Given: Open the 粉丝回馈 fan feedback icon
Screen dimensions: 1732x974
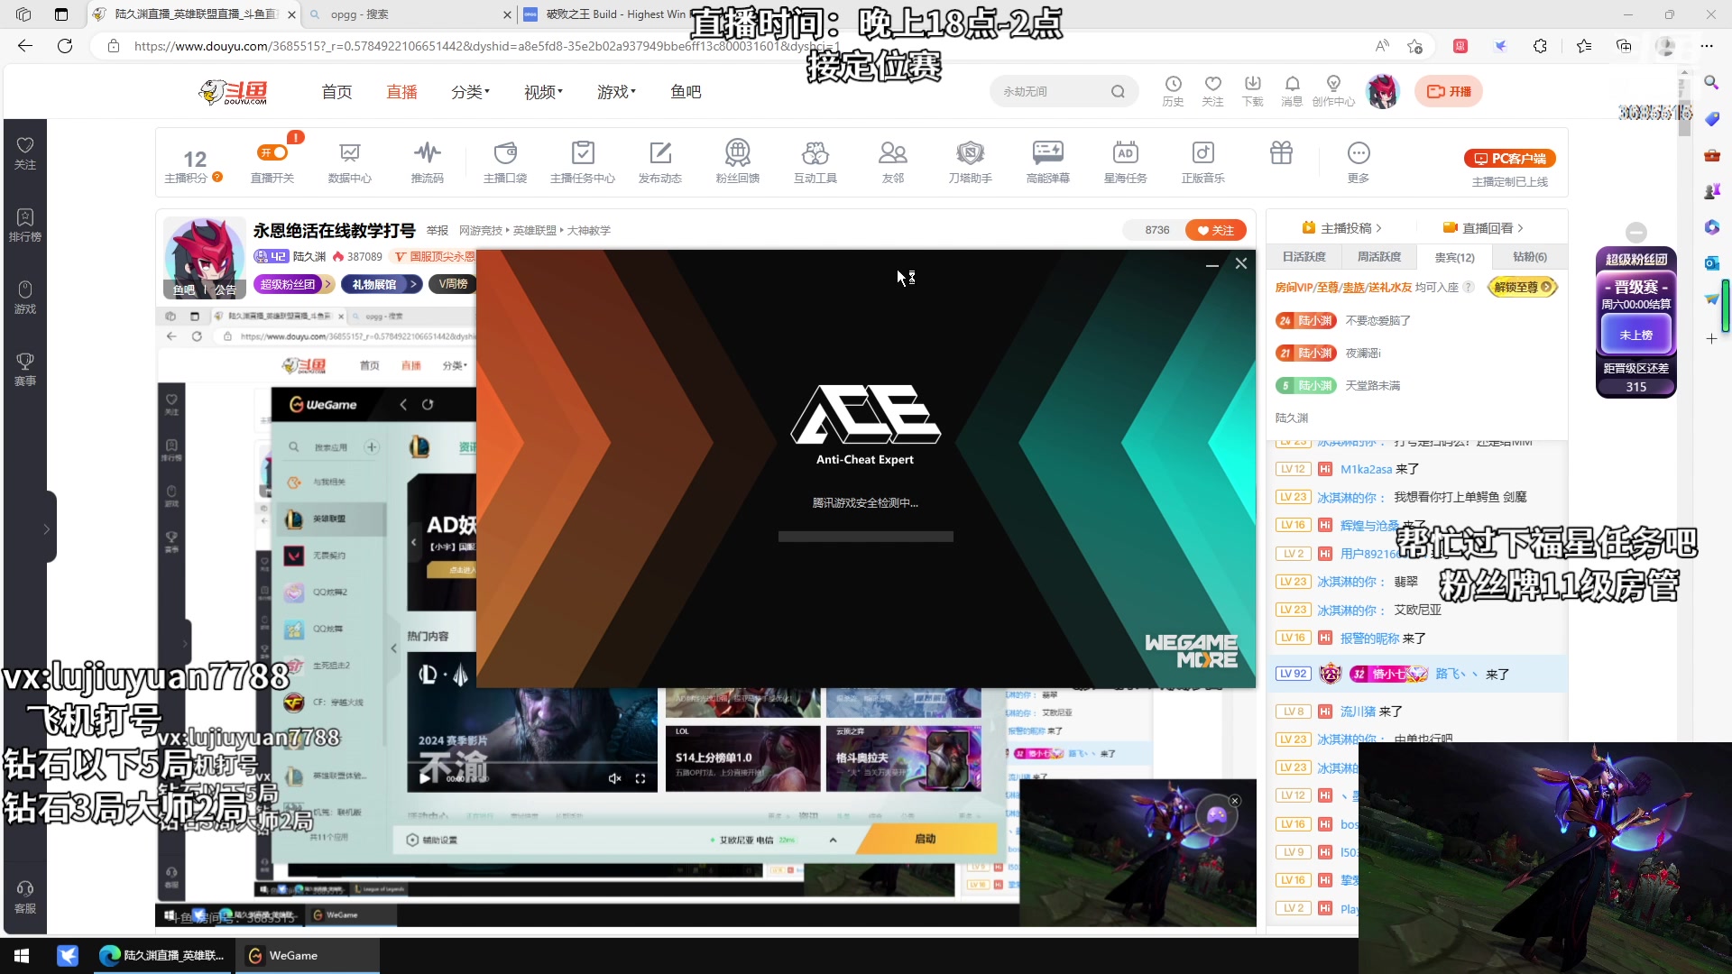Looking at the screenshot, I should tap(738, 161).
